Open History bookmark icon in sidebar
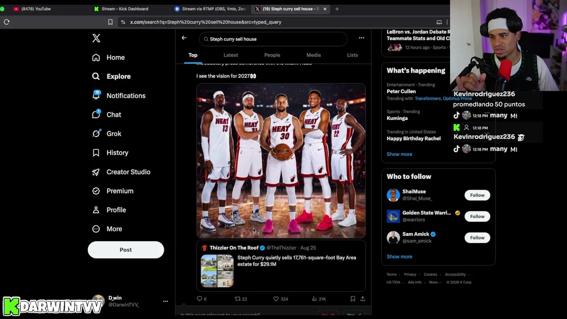567x319 pixels. 96,153
